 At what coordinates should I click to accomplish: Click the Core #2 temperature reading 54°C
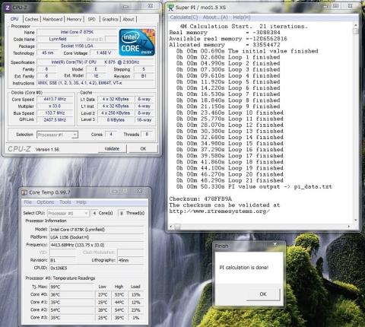coord(71,310)
